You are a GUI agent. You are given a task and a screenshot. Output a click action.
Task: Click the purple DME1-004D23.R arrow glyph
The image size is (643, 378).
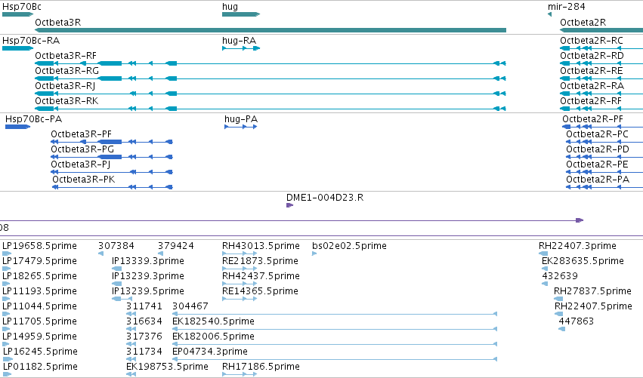[x=289, y=205]
